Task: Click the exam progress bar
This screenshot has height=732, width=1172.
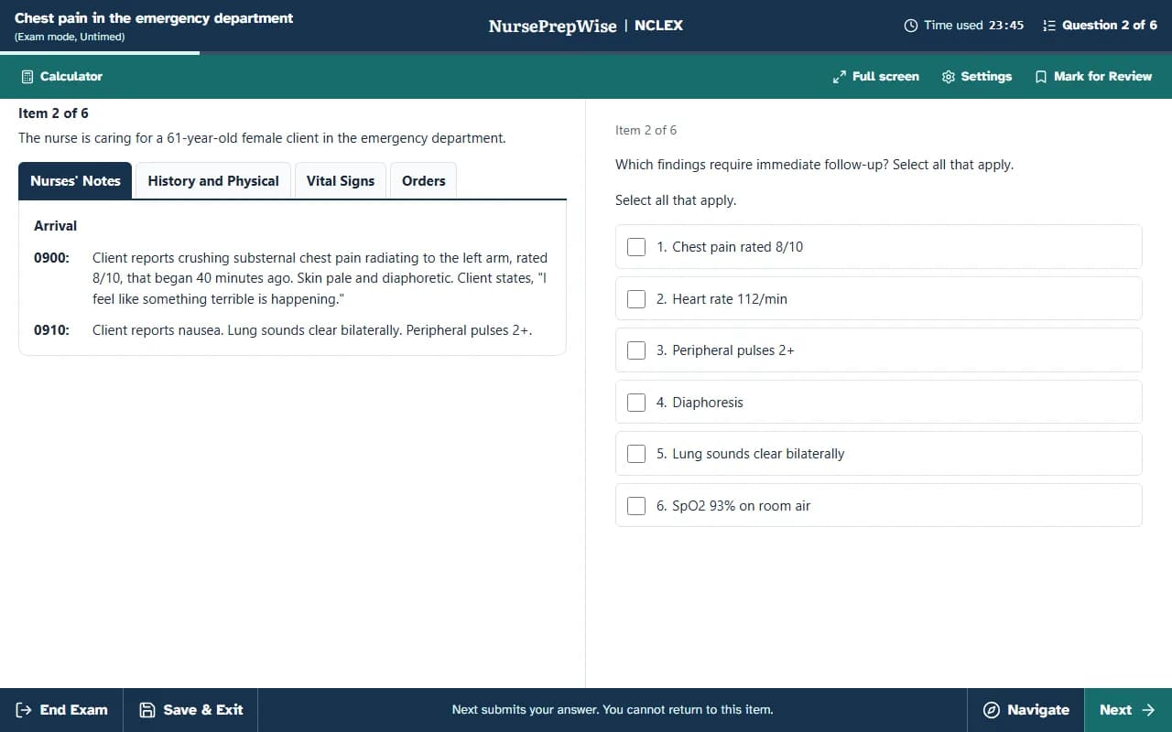Action: (586, 53)
